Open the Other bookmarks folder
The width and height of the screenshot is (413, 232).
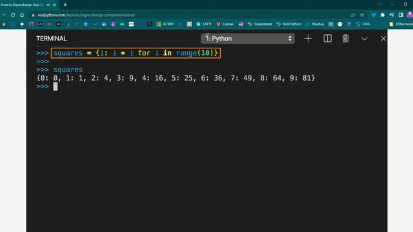click(x=401, y=24)
